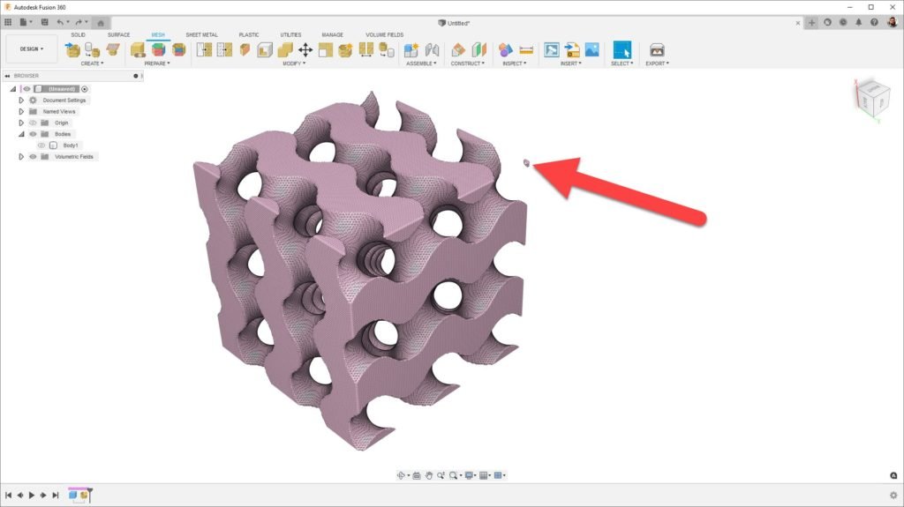The height and width of the screenshot is (507, 904).
Task: Open the DESIGN workspace dropdown
Action: tap(32, 49)
